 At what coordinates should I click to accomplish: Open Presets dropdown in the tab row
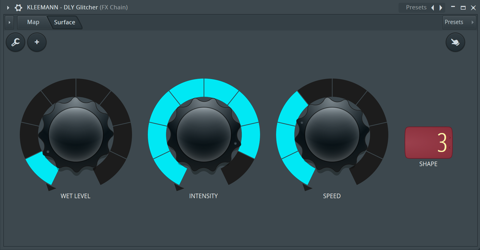[x=459, y=22]
